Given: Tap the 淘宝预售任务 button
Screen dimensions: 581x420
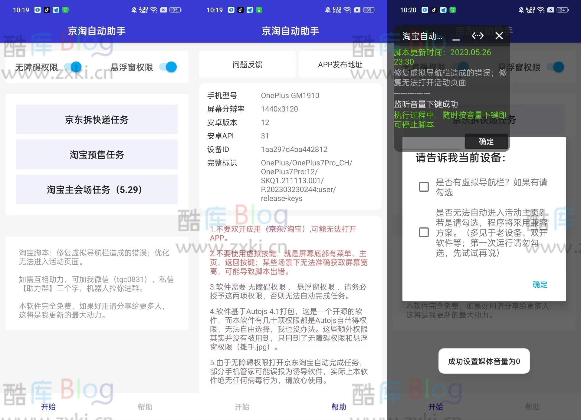Looking at the screenshot, I should tap(97, 154).
